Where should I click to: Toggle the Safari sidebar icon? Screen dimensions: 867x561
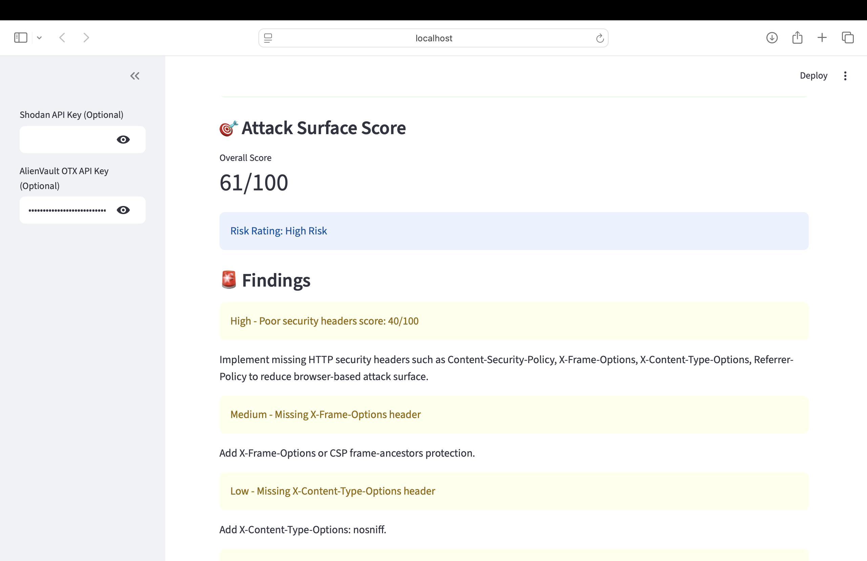(x=21, y=38)
